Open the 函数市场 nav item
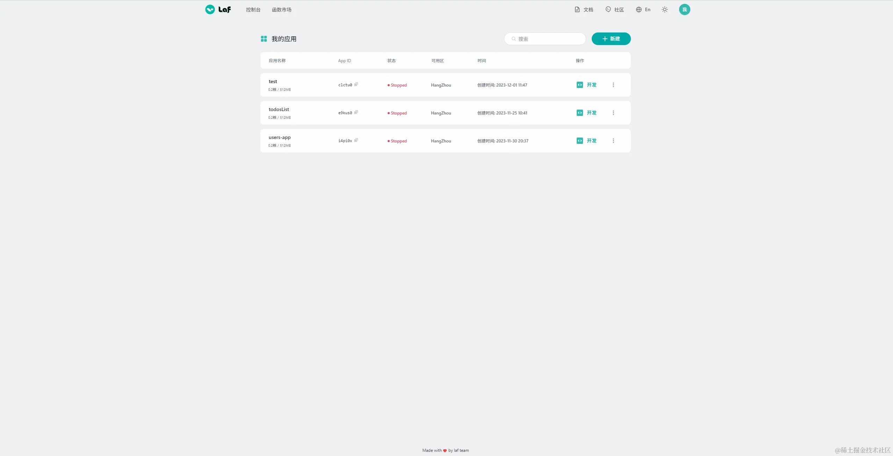Screen dimensions: 893x456 click(x=281, y=10)
